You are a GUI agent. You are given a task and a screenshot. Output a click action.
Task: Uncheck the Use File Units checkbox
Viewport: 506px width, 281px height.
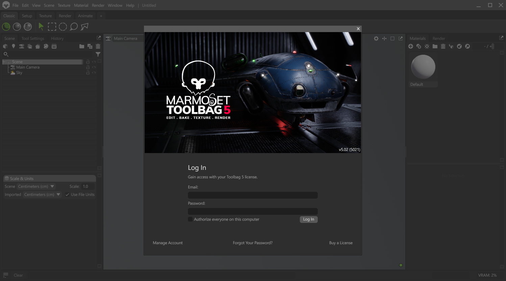coord(67,195)
